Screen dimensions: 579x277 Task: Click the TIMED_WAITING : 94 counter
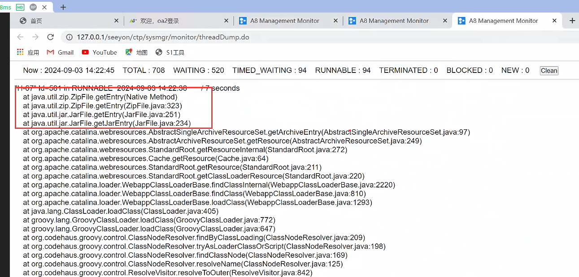(270, 70)
